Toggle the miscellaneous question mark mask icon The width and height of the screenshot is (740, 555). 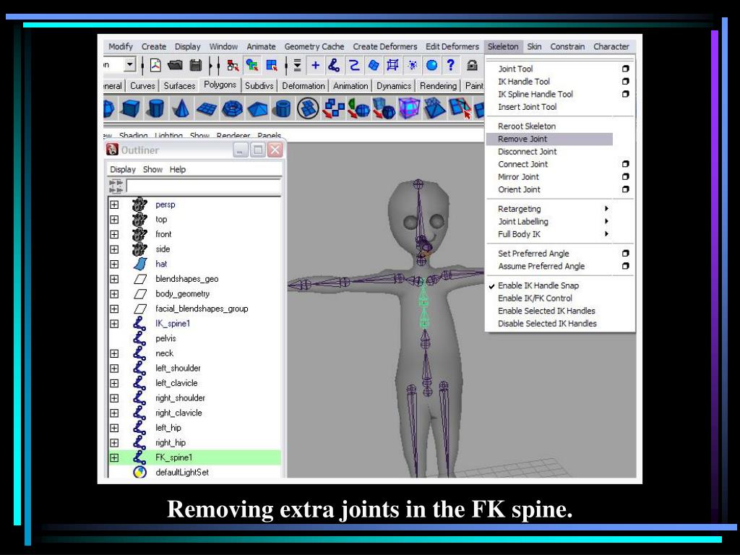click(x=451, y=65)
